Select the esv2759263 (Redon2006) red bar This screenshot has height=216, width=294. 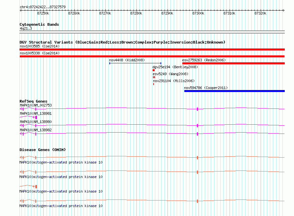(234, 63)
